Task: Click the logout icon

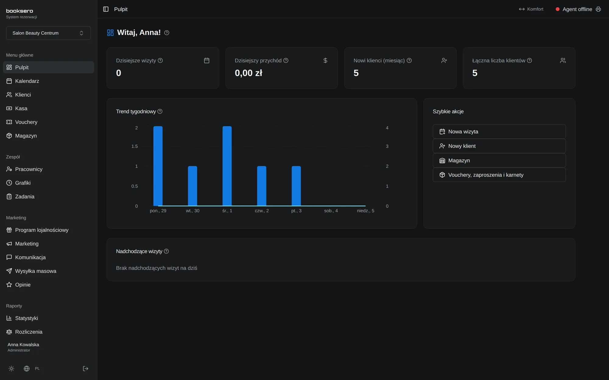Action: click(x=86, y=368)
